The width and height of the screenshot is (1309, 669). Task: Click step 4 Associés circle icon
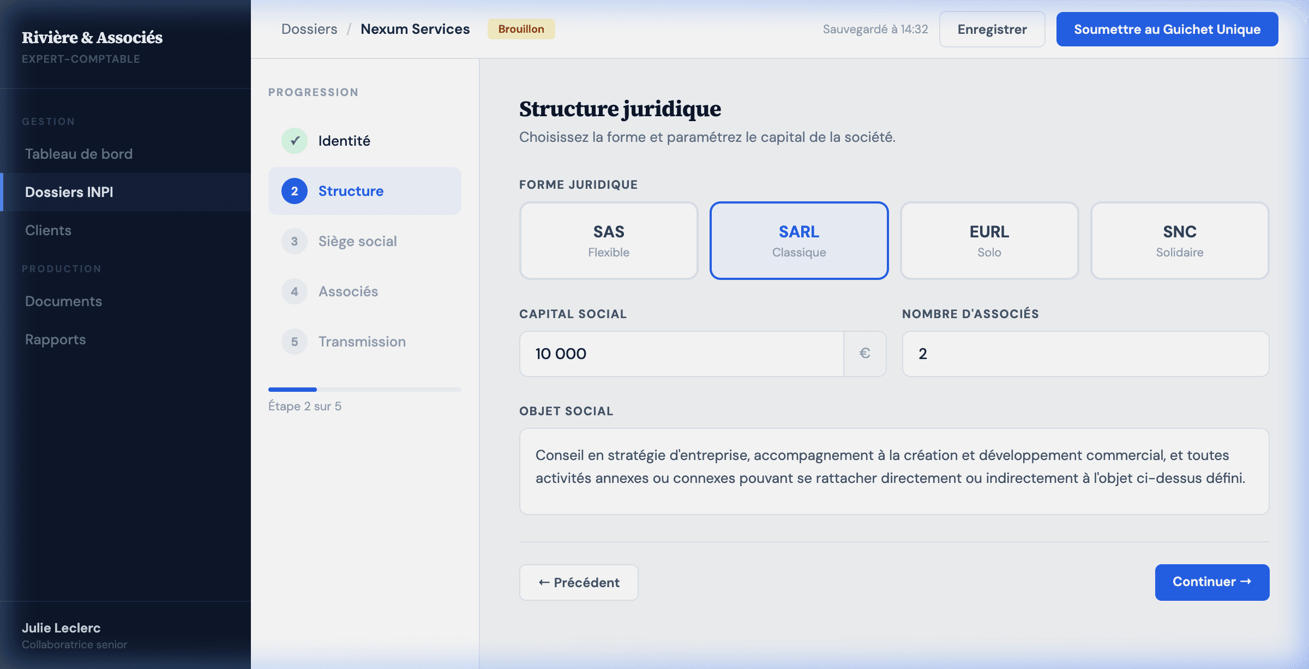295,291
